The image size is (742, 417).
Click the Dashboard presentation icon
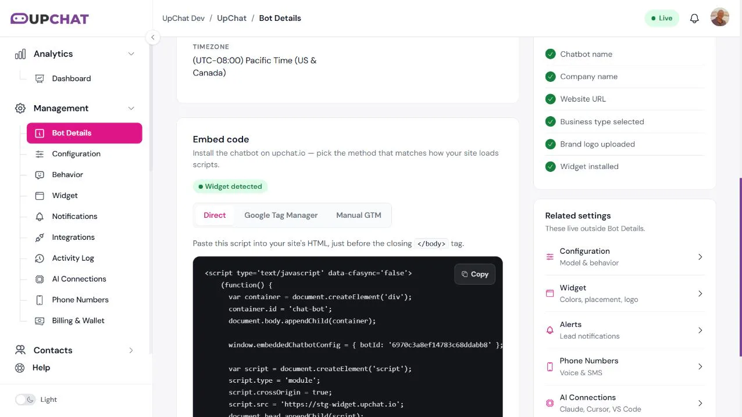[40, 78]
